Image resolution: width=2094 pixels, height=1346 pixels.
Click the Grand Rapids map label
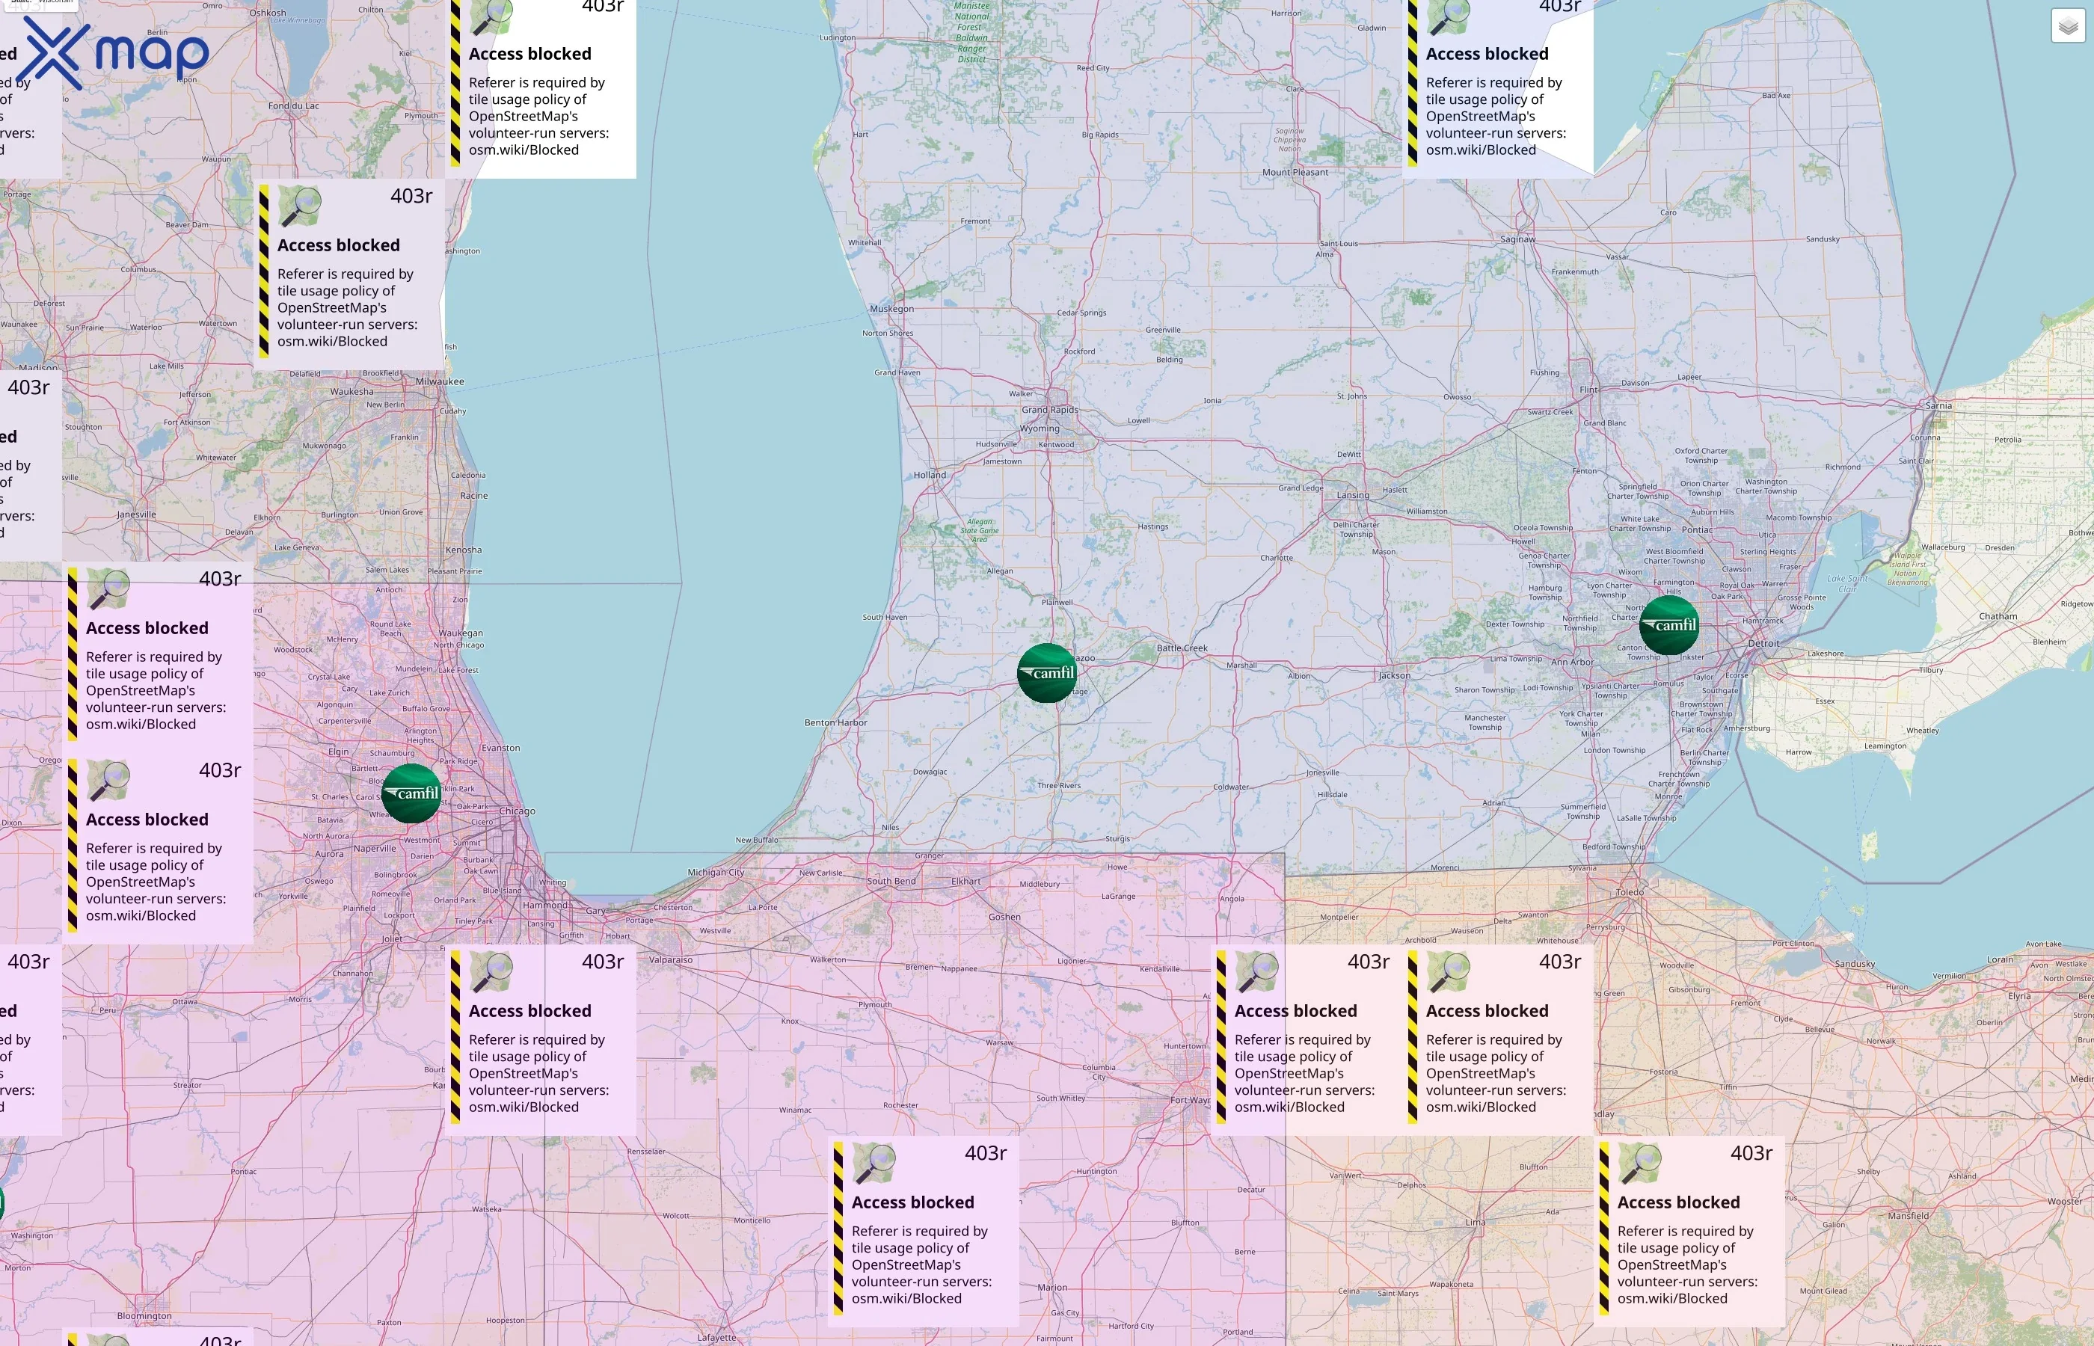point(1050,410)
